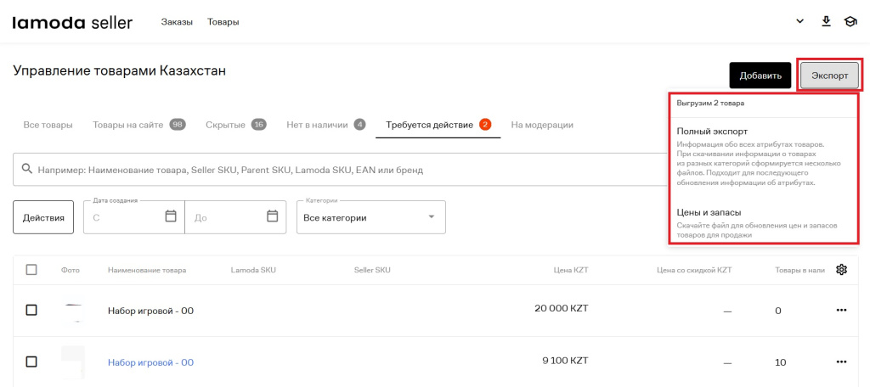
Task: Open the 'Действия' actions dropdown
Action: tap(43, 217)
